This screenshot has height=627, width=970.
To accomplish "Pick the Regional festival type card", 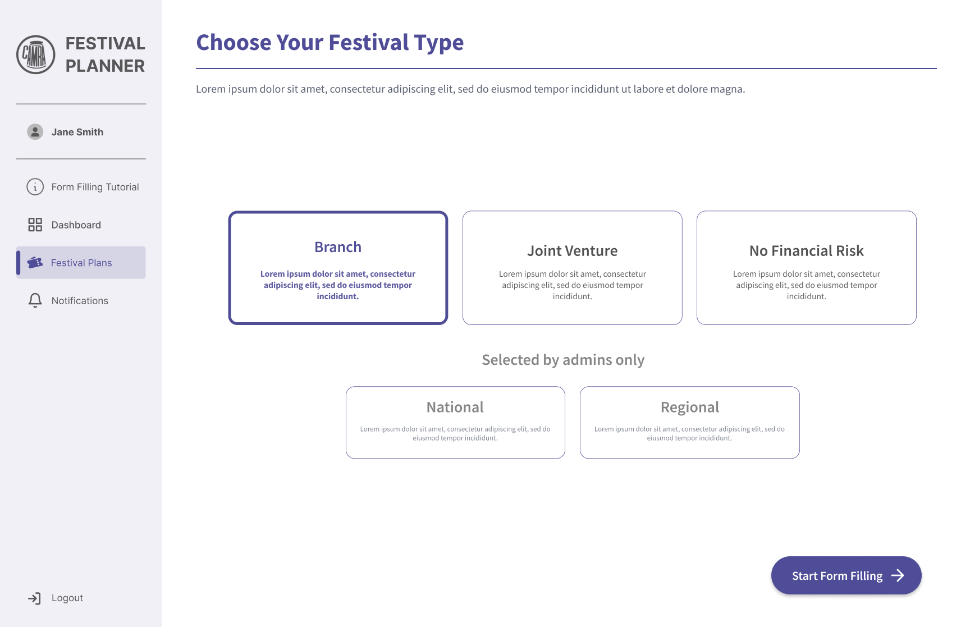I will click(689, 422).
